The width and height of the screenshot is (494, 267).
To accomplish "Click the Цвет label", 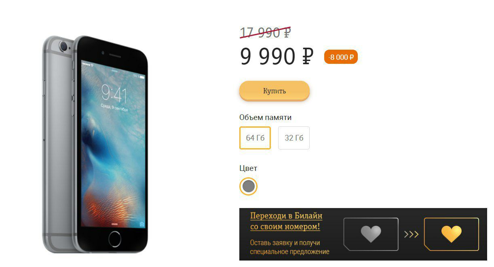I will (248, 168).
